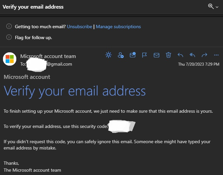Screen dimensions: 223x175
Task: Click the Flag for follow up notice
Action: click(34, 37)
